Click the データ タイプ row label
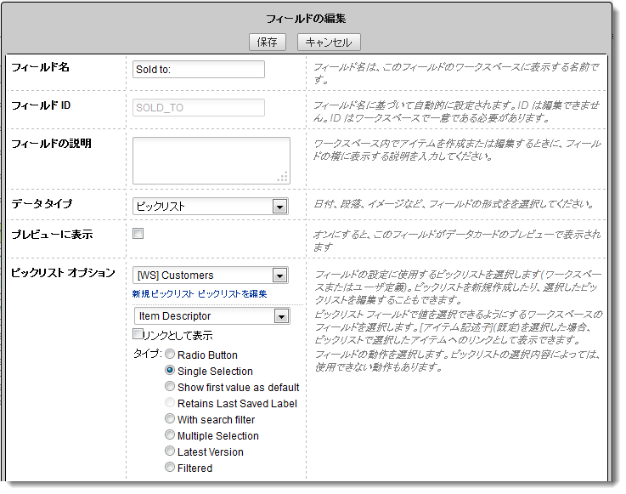This screenshot has height=494, width=626. point(42,204)
